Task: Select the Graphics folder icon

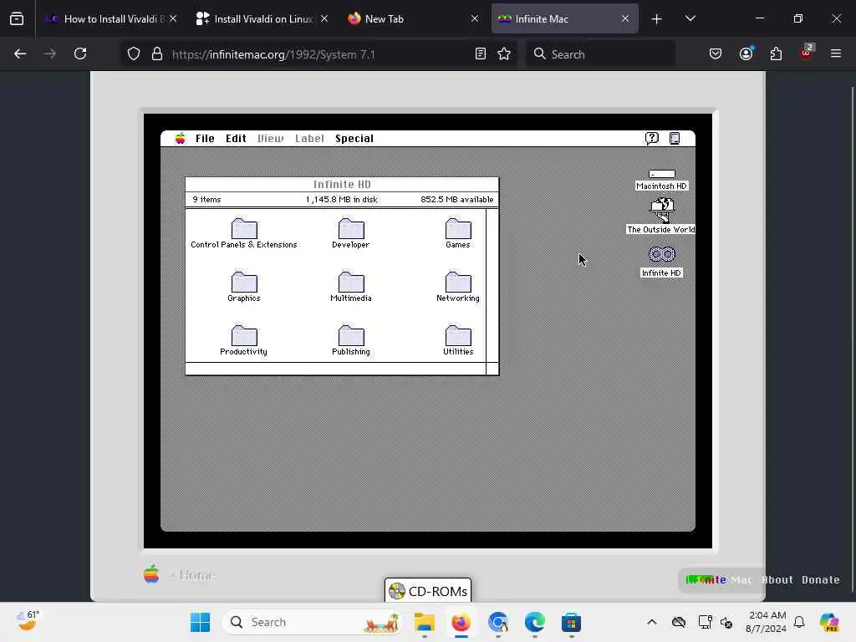Action: click(x=244, y=283)
